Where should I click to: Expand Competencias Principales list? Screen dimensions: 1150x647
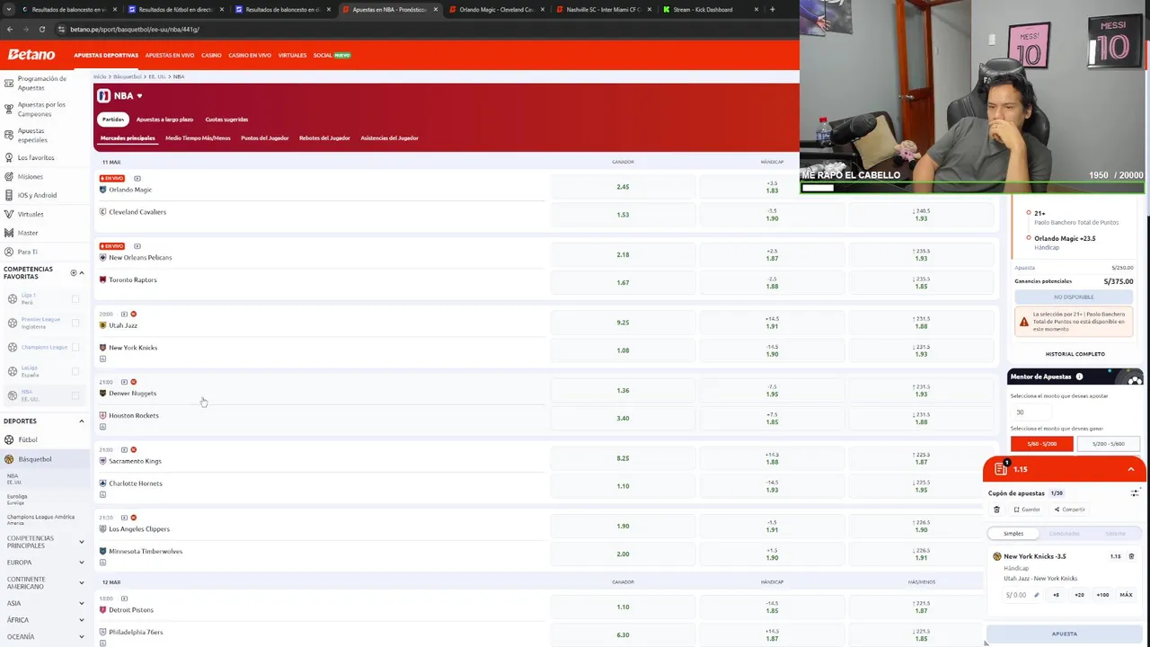click(81, 542)
